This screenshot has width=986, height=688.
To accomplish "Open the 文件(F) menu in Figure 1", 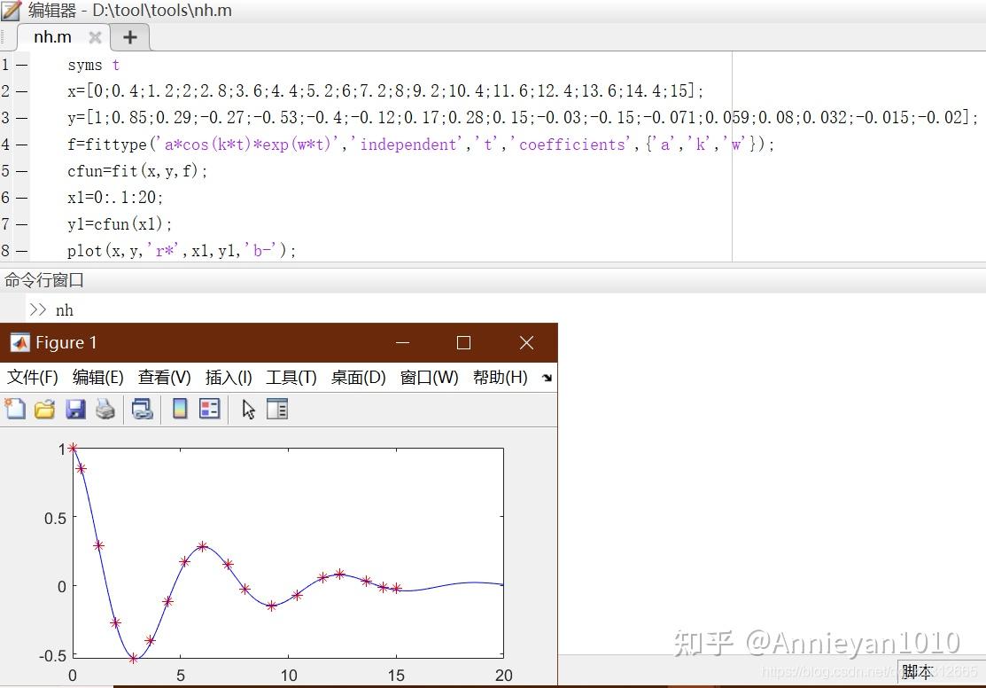I will pos(32,377).
